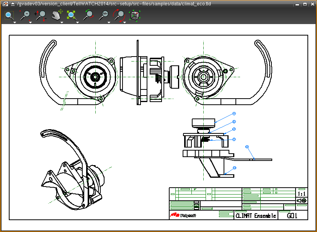Screen dimensions: 317x232
Task: Open dropdown arrow under rotate view tool
Action: pos(124,23)
